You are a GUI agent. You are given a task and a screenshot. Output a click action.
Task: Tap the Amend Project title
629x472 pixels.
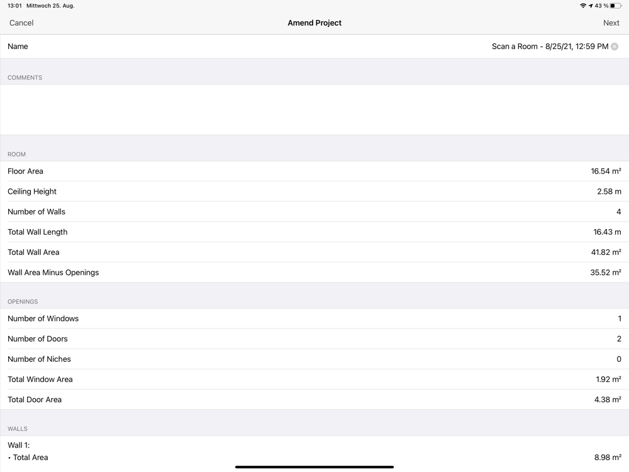314,23
